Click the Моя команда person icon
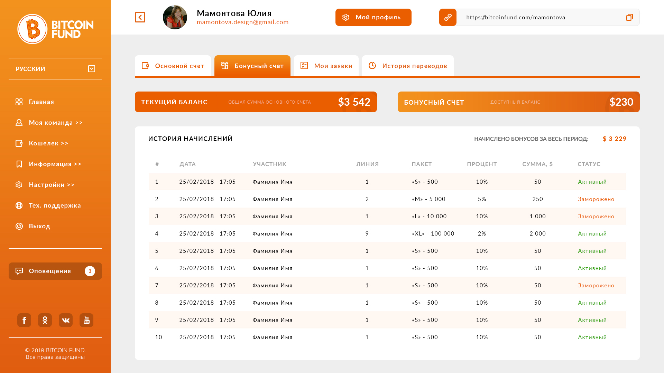The width and height of the screenshot is (664, 373). click(19, 123)
